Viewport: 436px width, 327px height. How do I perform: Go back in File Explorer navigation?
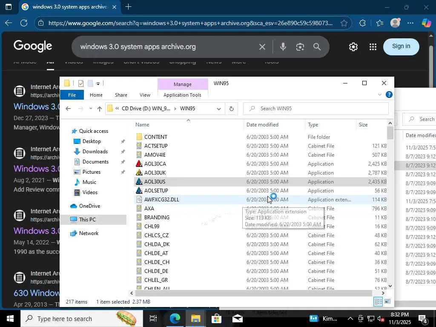tap(68, 109)
